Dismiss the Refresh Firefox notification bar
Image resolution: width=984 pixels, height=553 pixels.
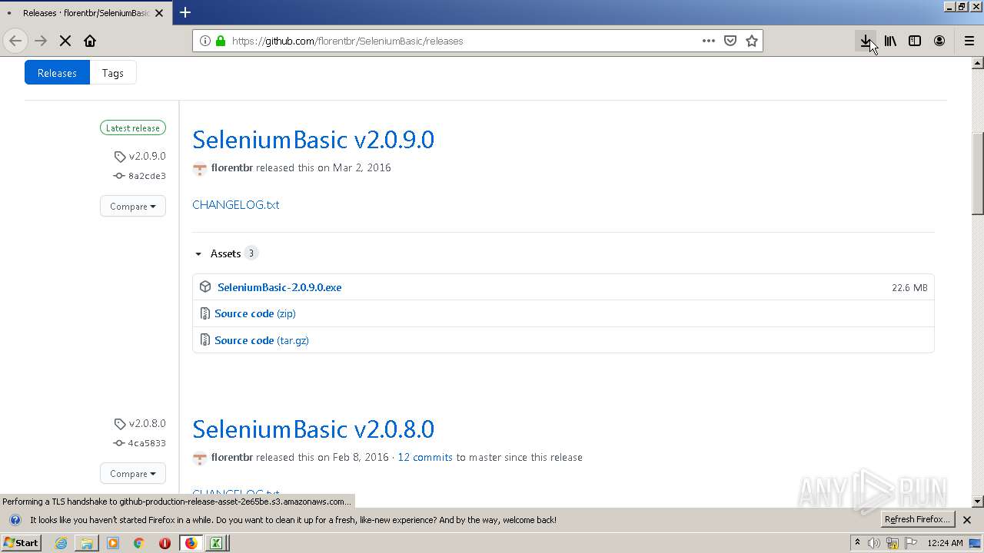click(967, 520)
